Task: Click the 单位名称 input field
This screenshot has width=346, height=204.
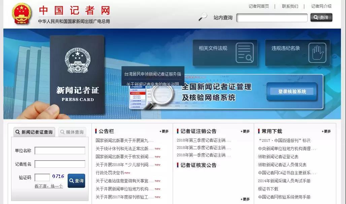Action: pos(60,151)
